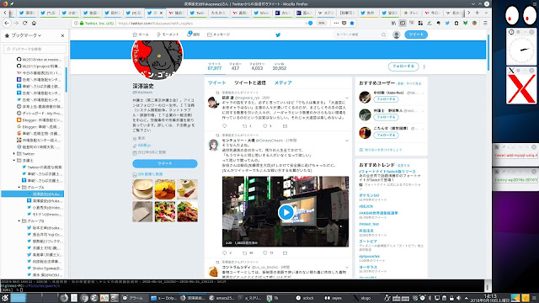This screenshot has height=303, width=539.
Task: Open the Twitterの高度な検索 bookmark
Action: click(41, 167)
